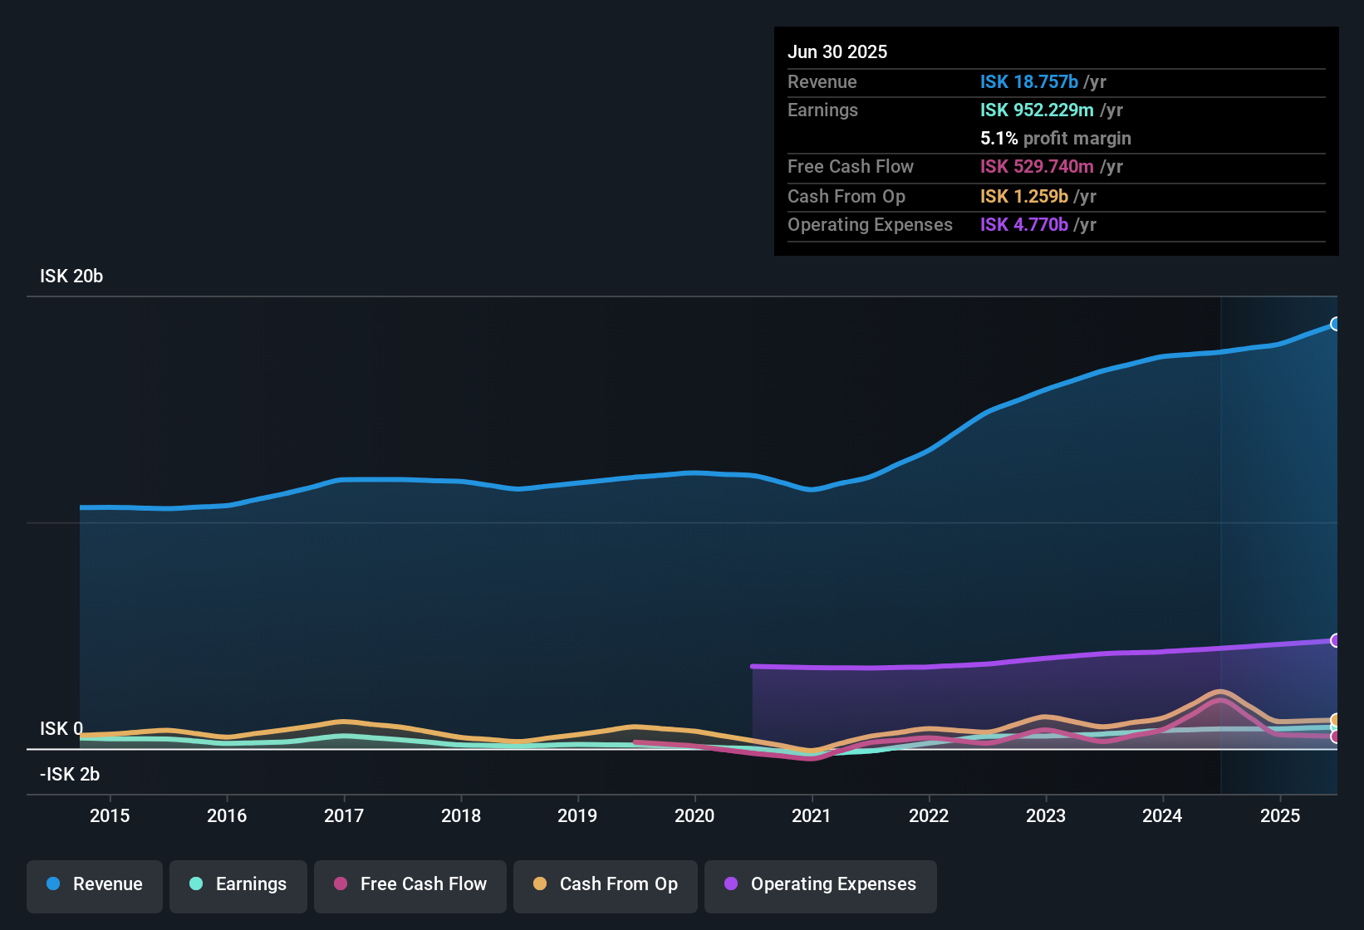Toggle the Revenue series visibility
The width and height of the screenshot is (1364, 930).
[94, 885]
